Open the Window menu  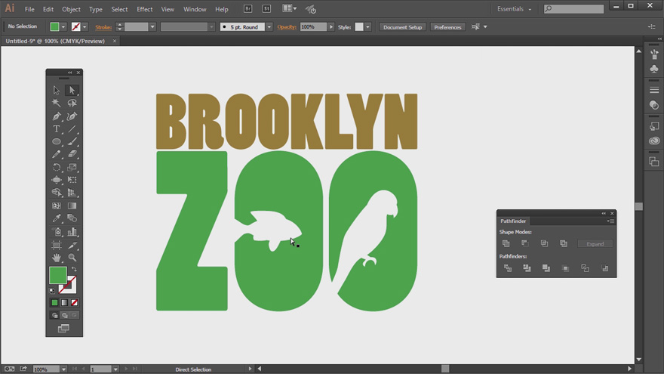click(x=195, y=9)
